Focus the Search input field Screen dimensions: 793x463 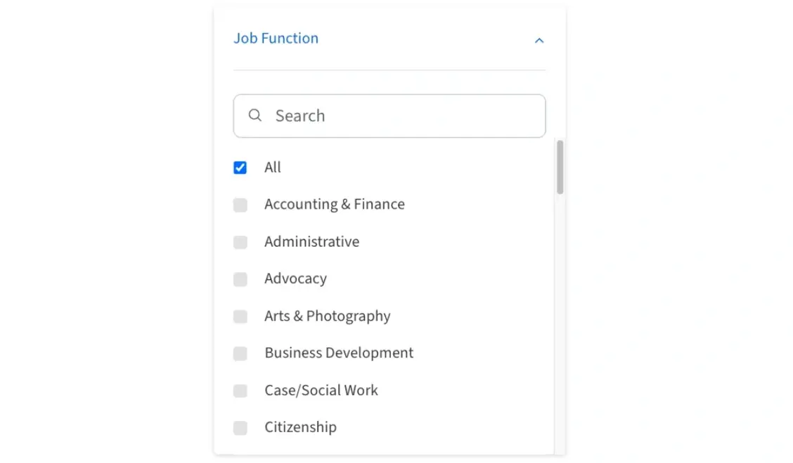coord(389,116)
